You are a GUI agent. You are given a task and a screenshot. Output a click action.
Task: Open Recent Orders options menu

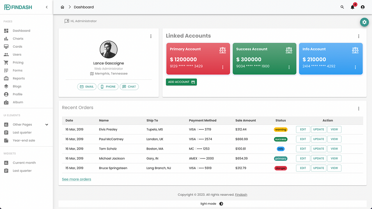click(x=359, y=109)
